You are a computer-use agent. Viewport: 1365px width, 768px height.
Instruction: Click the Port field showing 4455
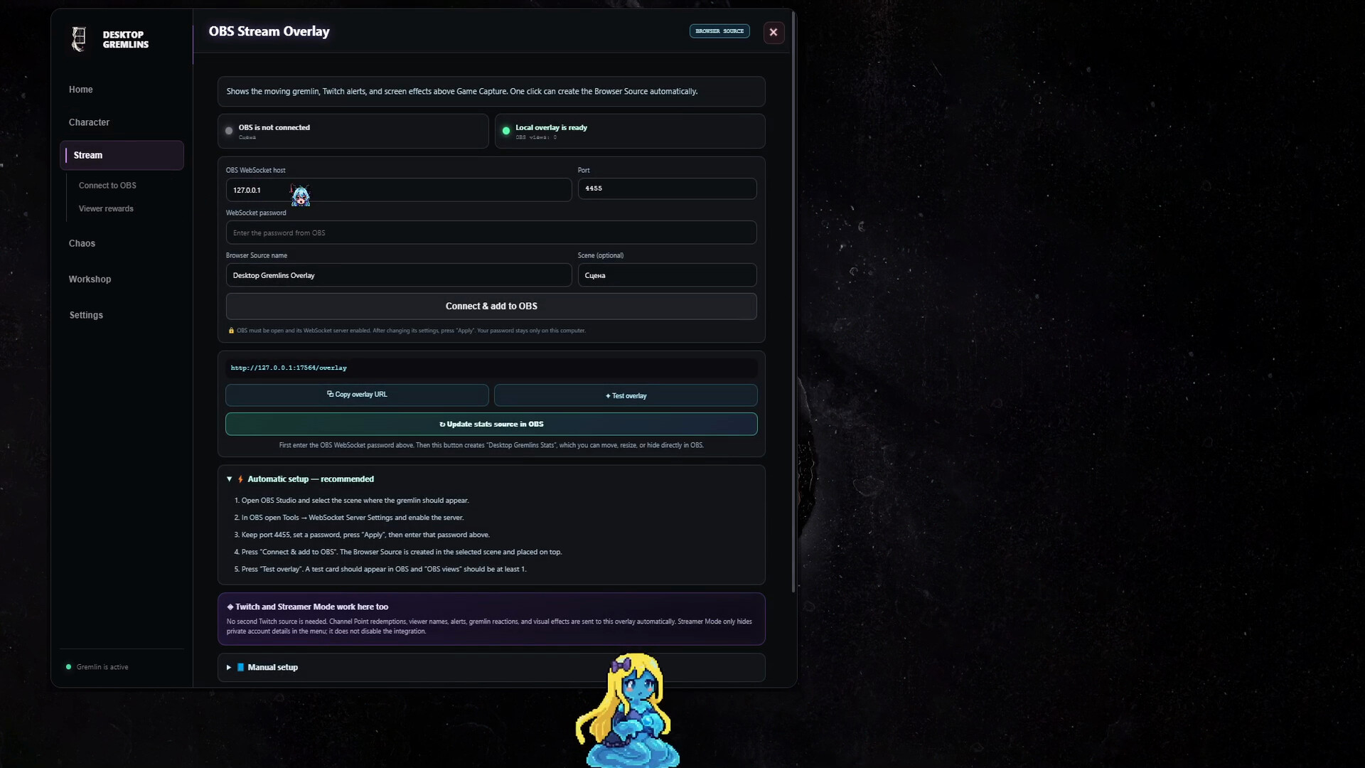pyautogui.click(x=667, y=188)
